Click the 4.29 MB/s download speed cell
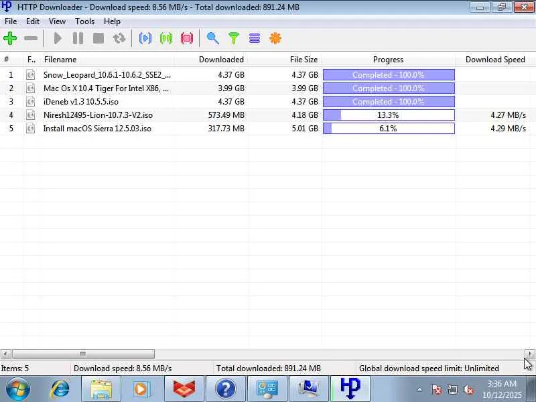Screen dimensions: 536x402 click(508, 129)
